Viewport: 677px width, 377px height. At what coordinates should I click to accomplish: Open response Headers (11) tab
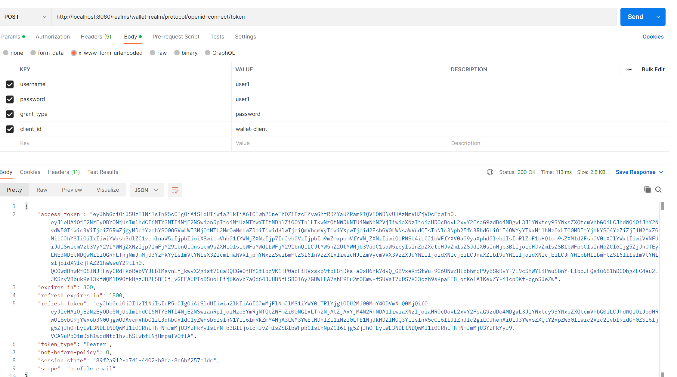pyautogui.click(x=63, y=172)
